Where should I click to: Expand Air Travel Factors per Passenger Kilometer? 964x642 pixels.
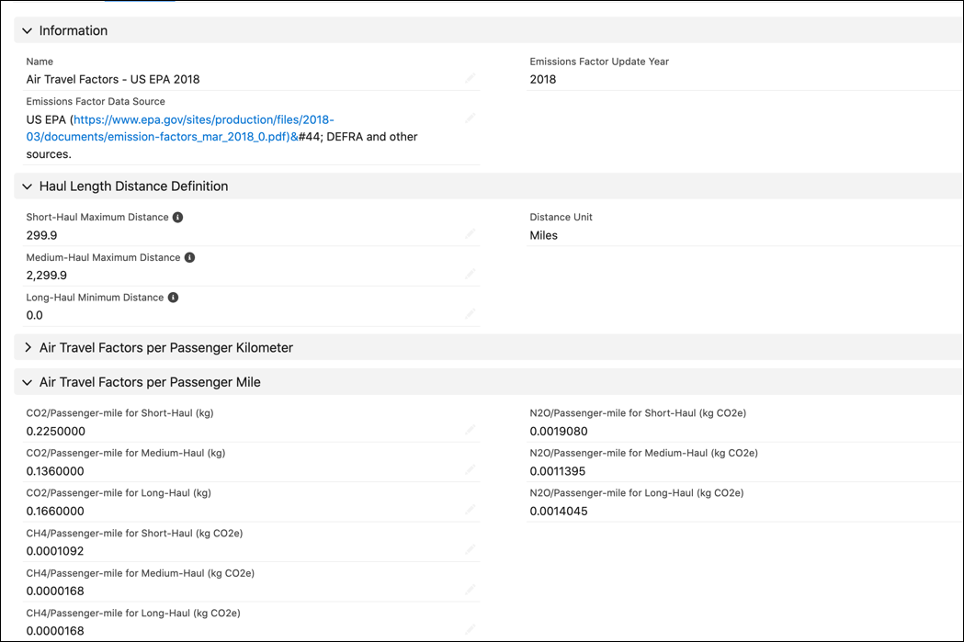[27, 348]
